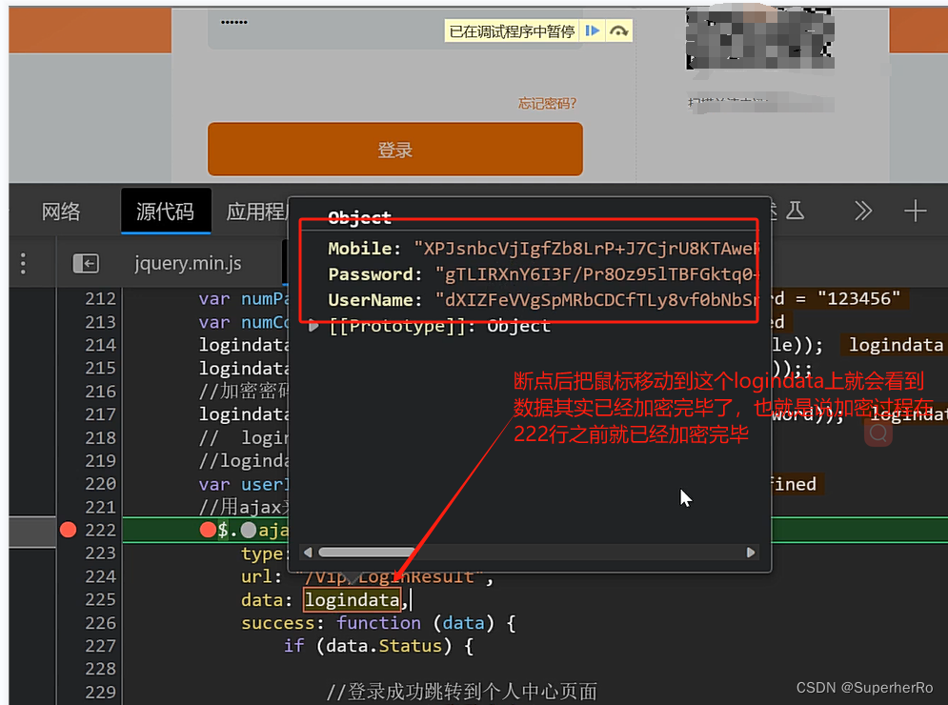The height and width of the screenshot is (705, 948).
Task: Click the magnifier icon on the webpage
Action: [877, 432]
